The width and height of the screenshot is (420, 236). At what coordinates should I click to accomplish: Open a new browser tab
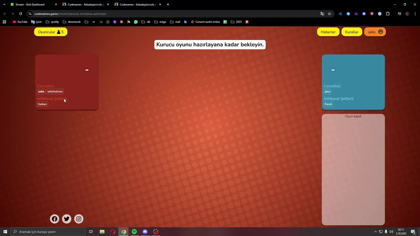coord(168,5)
